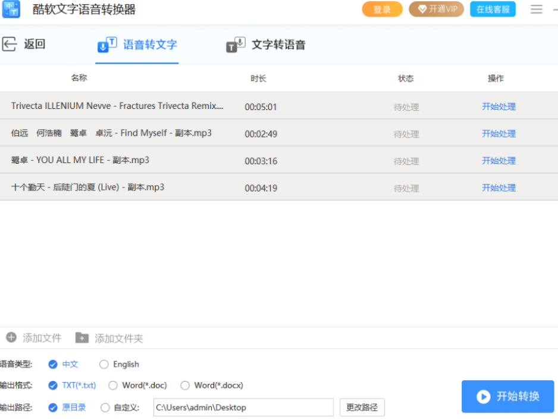Click 添加文件 text label
Viewport: 558px width, 419px height.
[x=42, y=338]
